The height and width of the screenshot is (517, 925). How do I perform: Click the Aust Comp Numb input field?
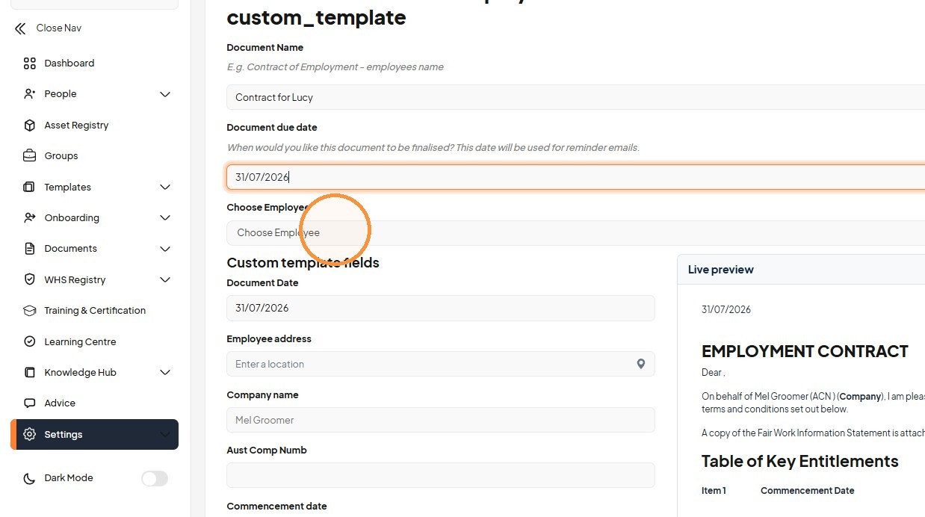pos(441,475)
